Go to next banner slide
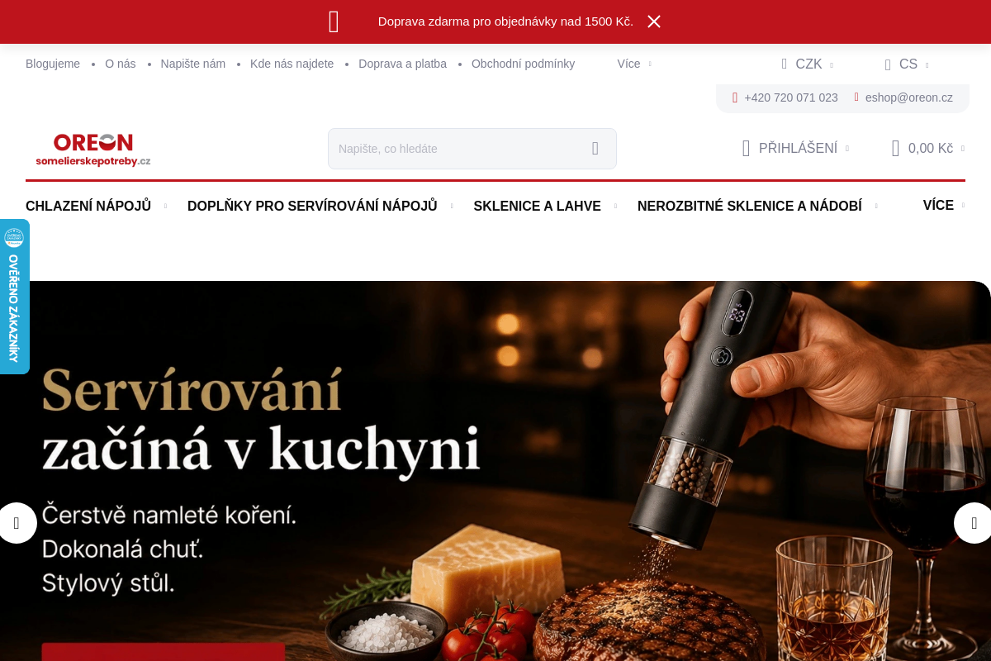 click(974, 523)
